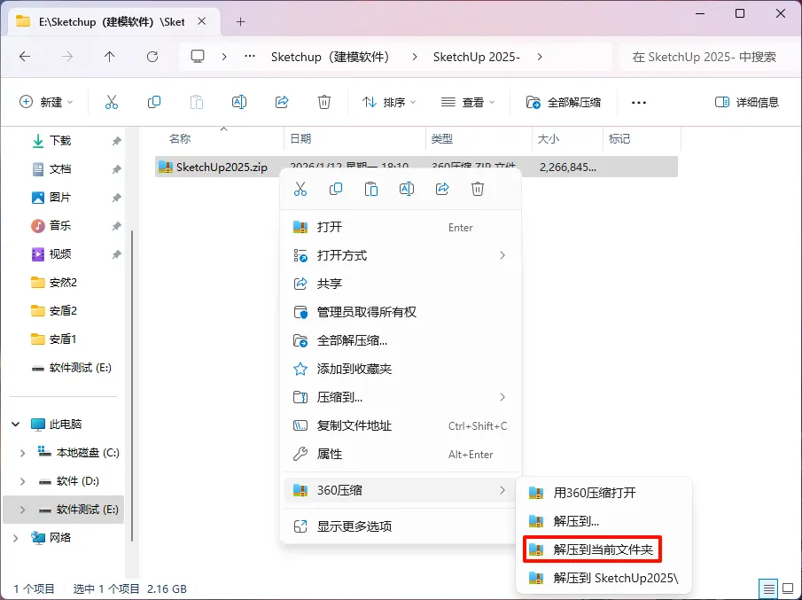The width and height of the screenshot is (802, 600).
Task: Refresh the current folder
Action: 152,57
